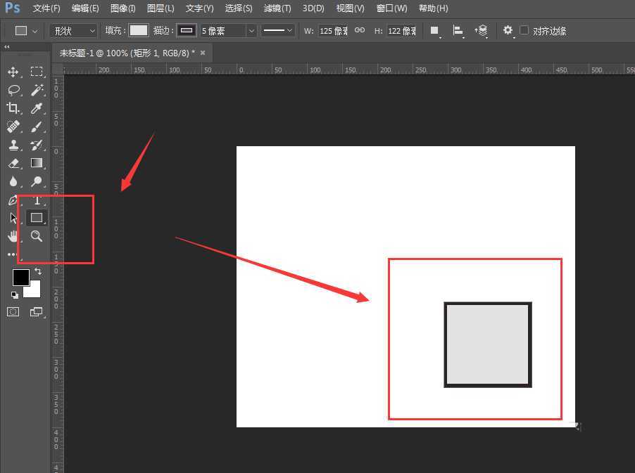Swap foreground and background colors
This screenshot has width=635, height=473.
click(38, 271)
